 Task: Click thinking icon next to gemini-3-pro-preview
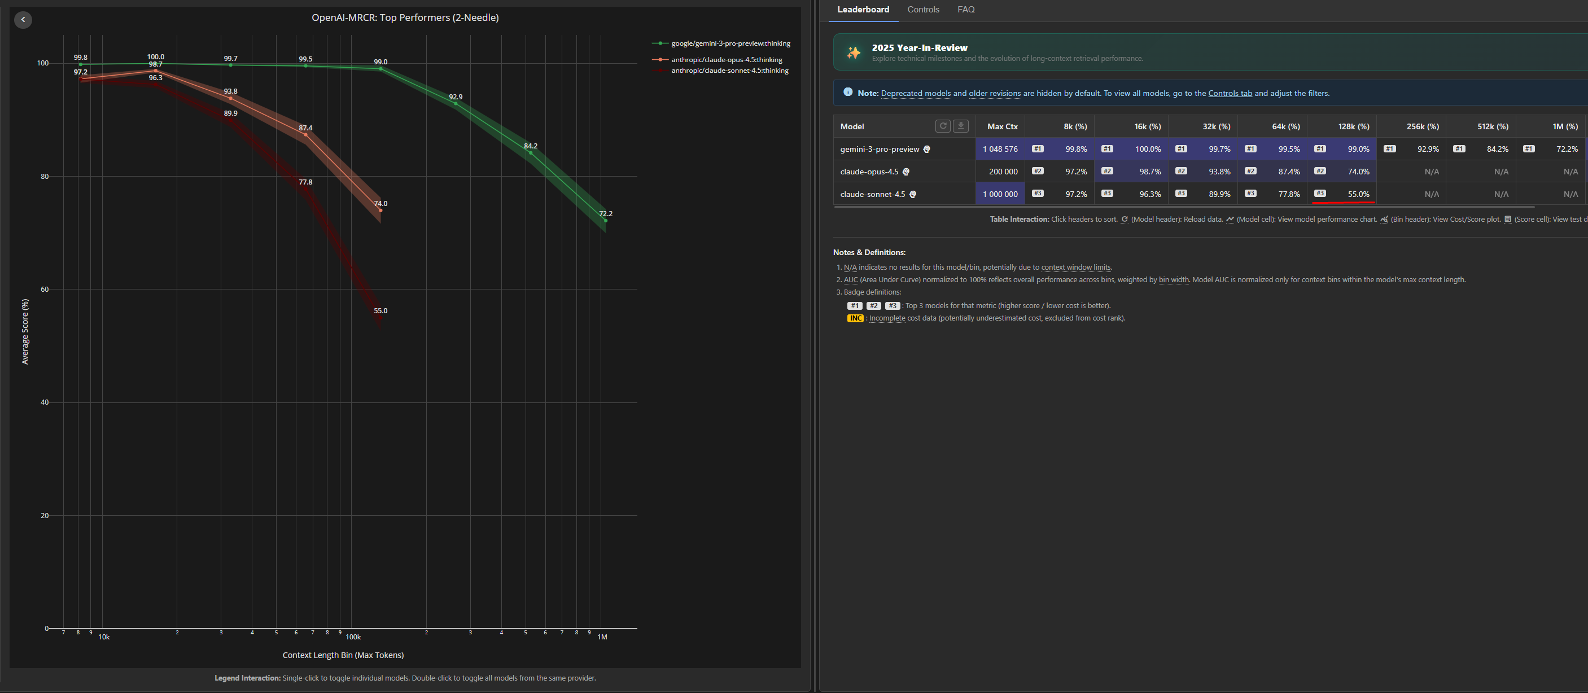click(926, 149)
